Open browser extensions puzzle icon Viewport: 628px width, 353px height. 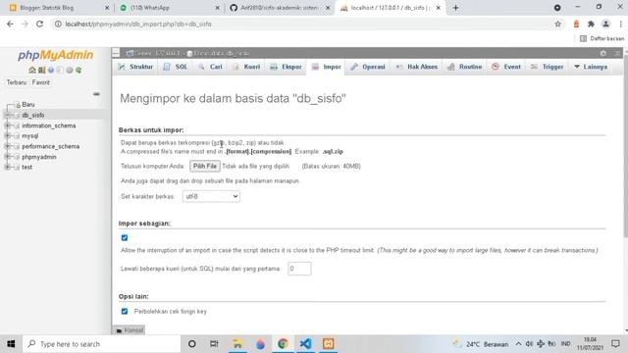591,24
